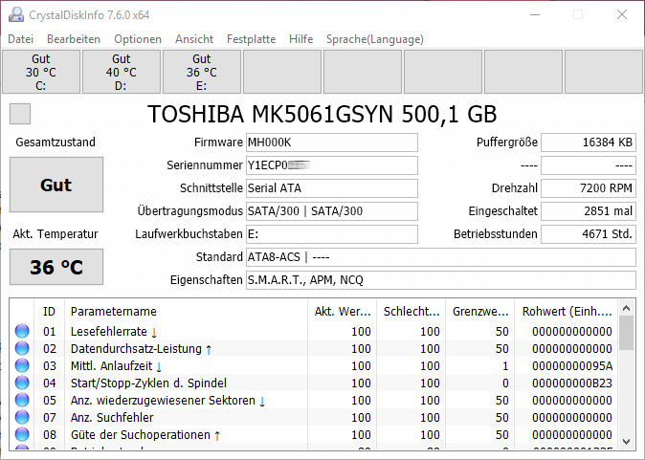Click the Schnittstelle field Serial ATA
The image size is (645, 460).
coord(332,188)
